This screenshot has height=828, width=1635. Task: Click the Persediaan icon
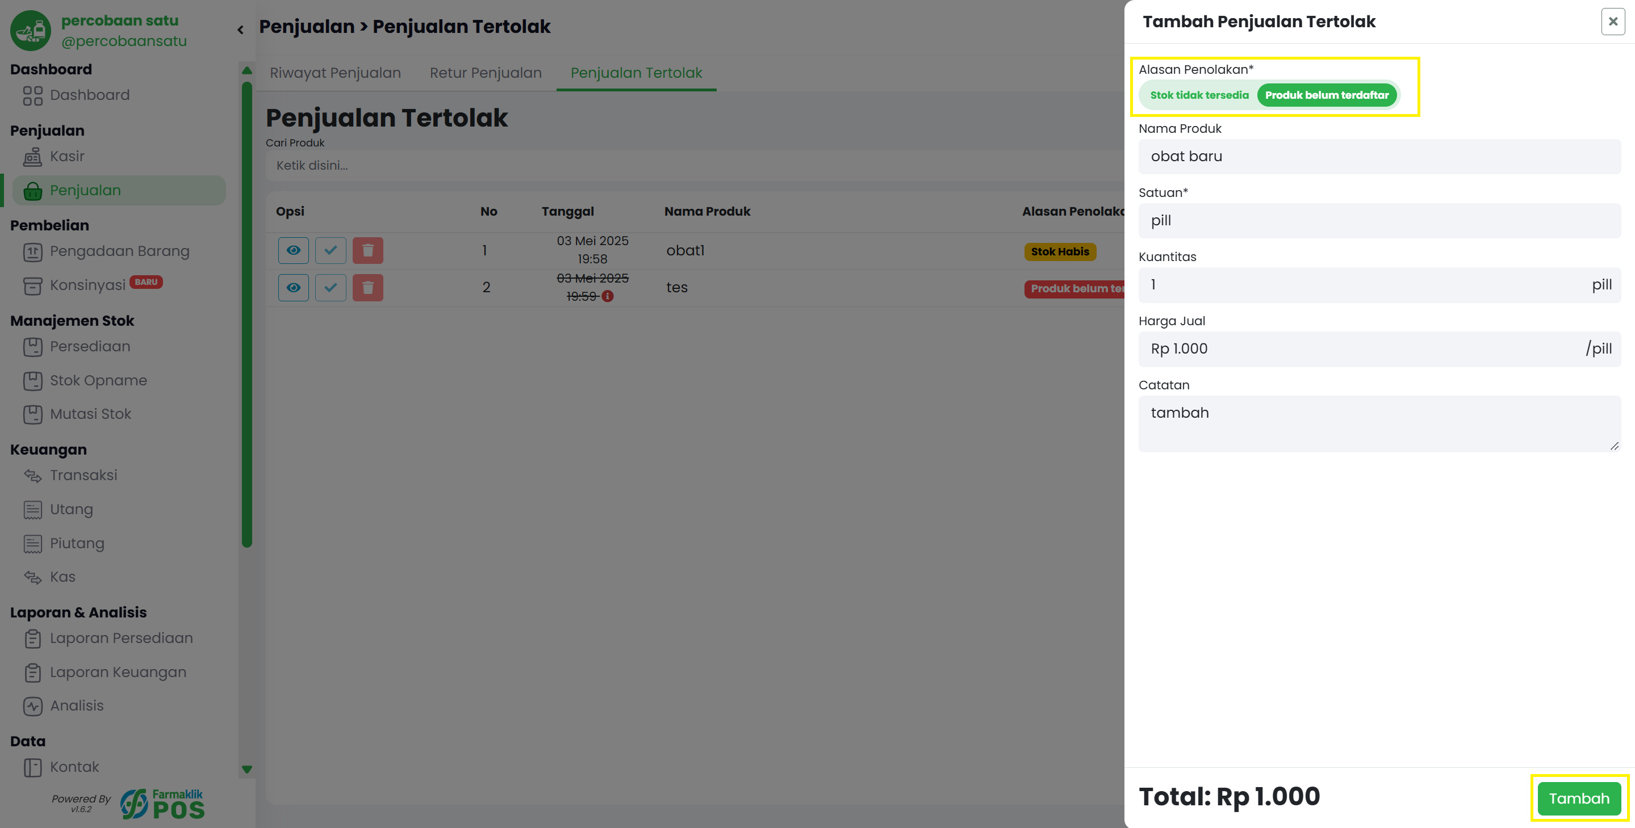32,347
